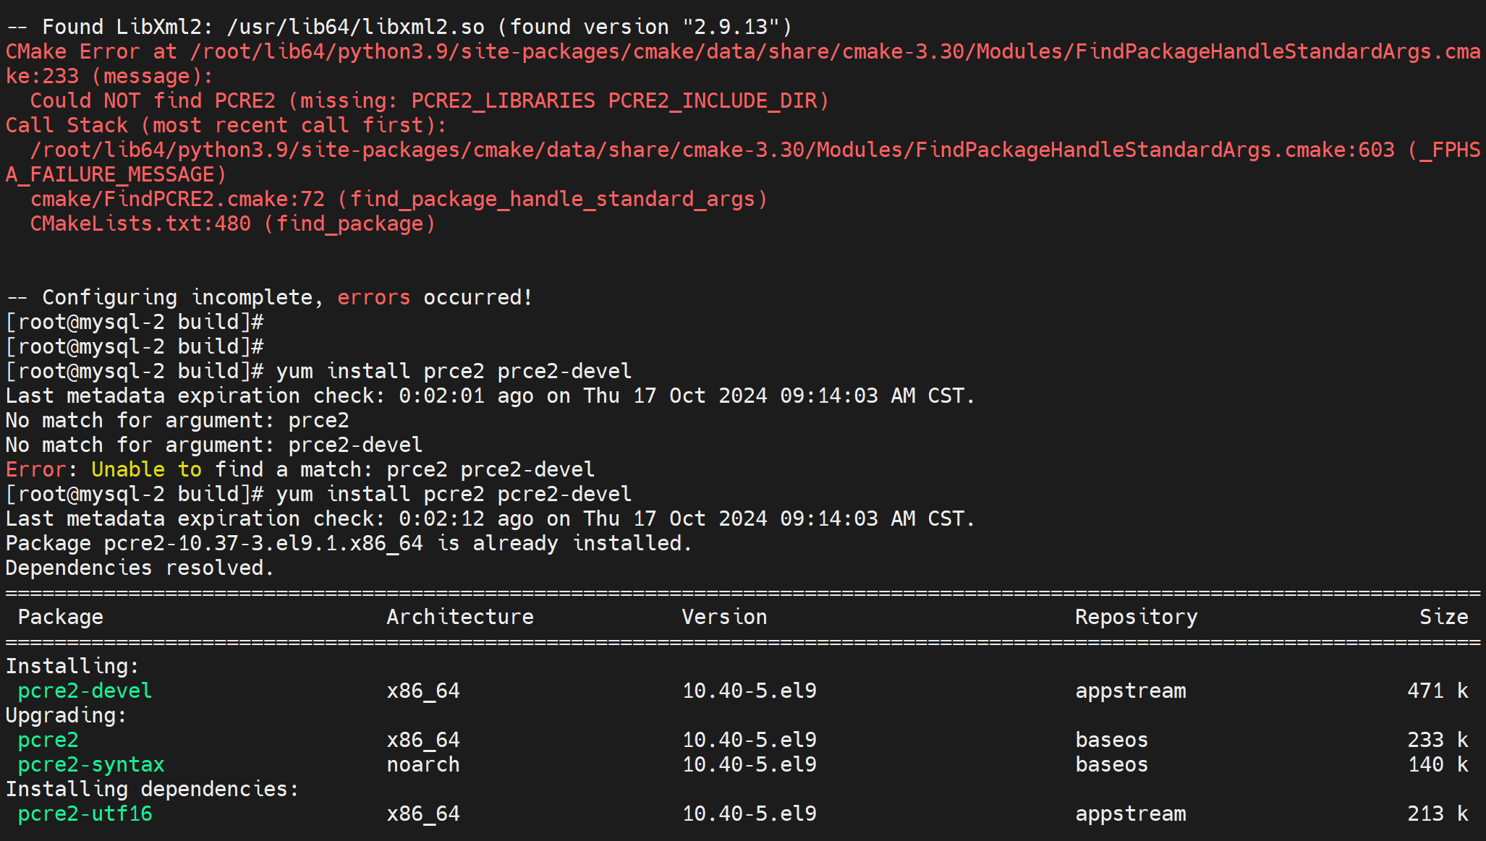Click the /usr/lib64/libxml2.so path
The width and height of the screenshot is (1486, 841).
point(355,27)
